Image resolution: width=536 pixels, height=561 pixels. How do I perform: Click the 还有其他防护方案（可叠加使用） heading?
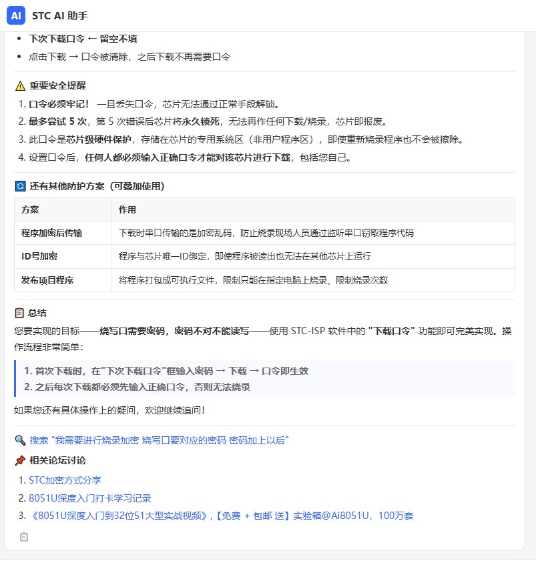(x=97, y=186)
